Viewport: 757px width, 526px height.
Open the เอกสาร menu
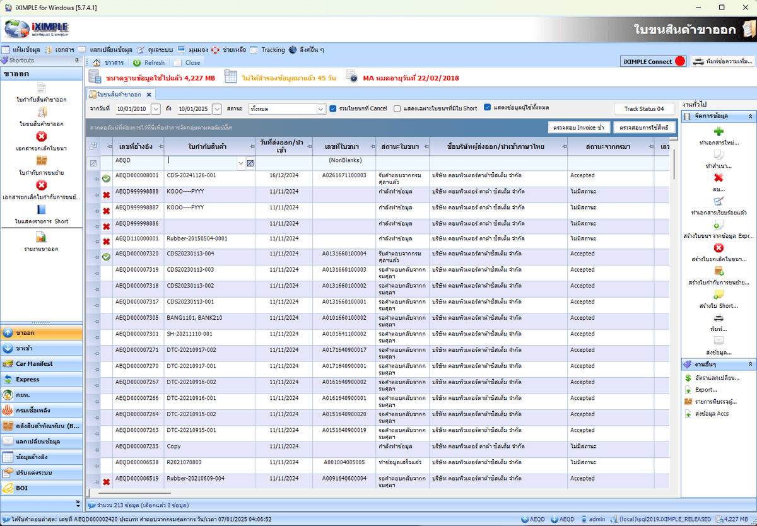pyautogui.click(x=59, y=50)
